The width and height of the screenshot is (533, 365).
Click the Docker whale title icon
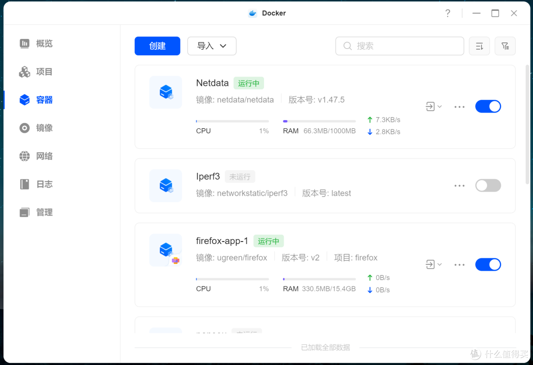point(253,13)
